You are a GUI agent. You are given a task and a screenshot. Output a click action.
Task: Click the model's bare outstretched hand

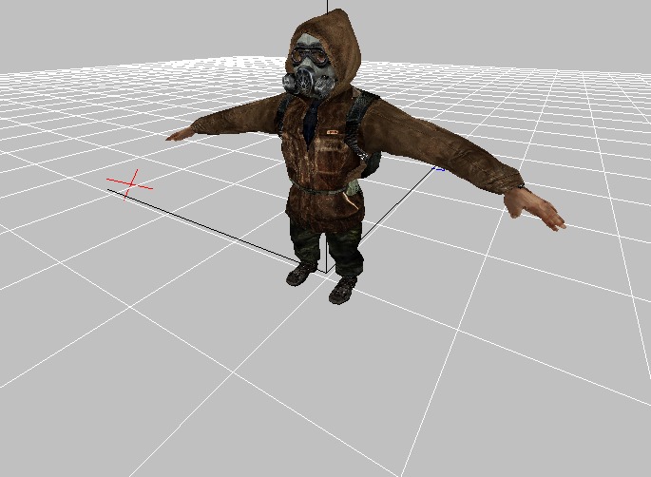tap(535, 209)
